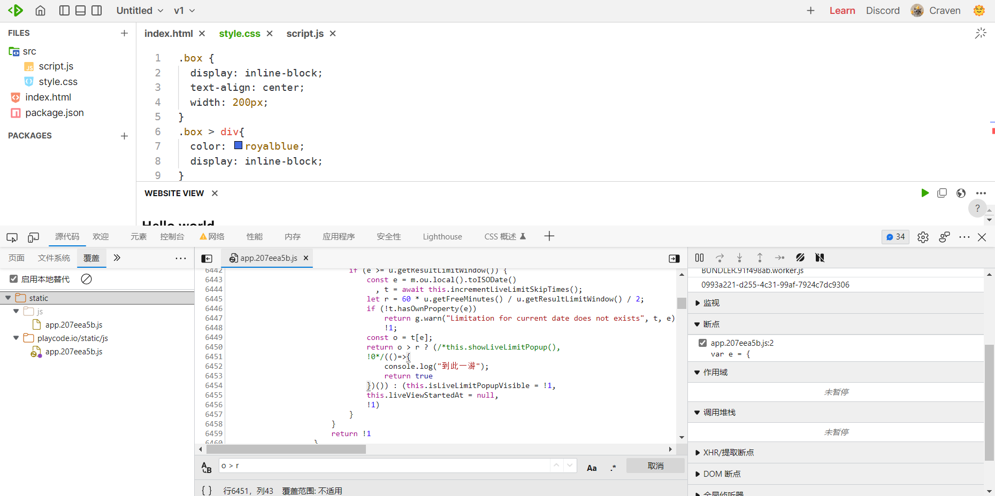Click the question mark help button
This screenshot has height=496, width=995.
click(977, 208)
